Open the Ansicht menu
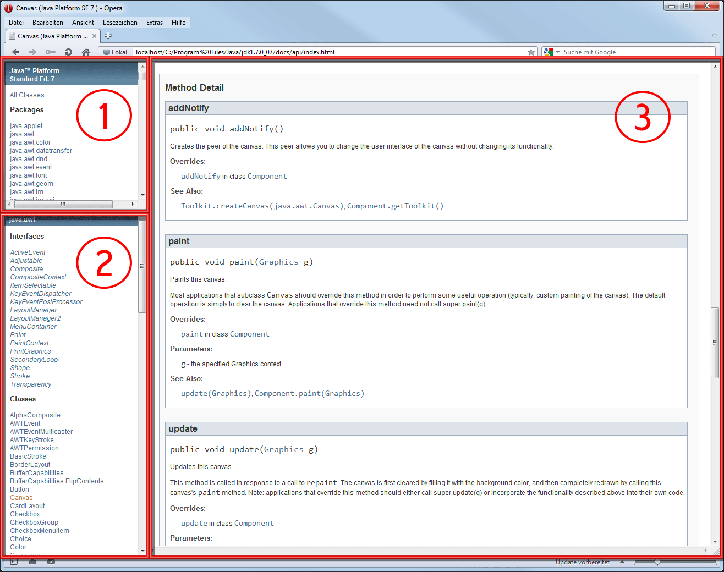Screen dimensions: 724x572 click(83, 23)
